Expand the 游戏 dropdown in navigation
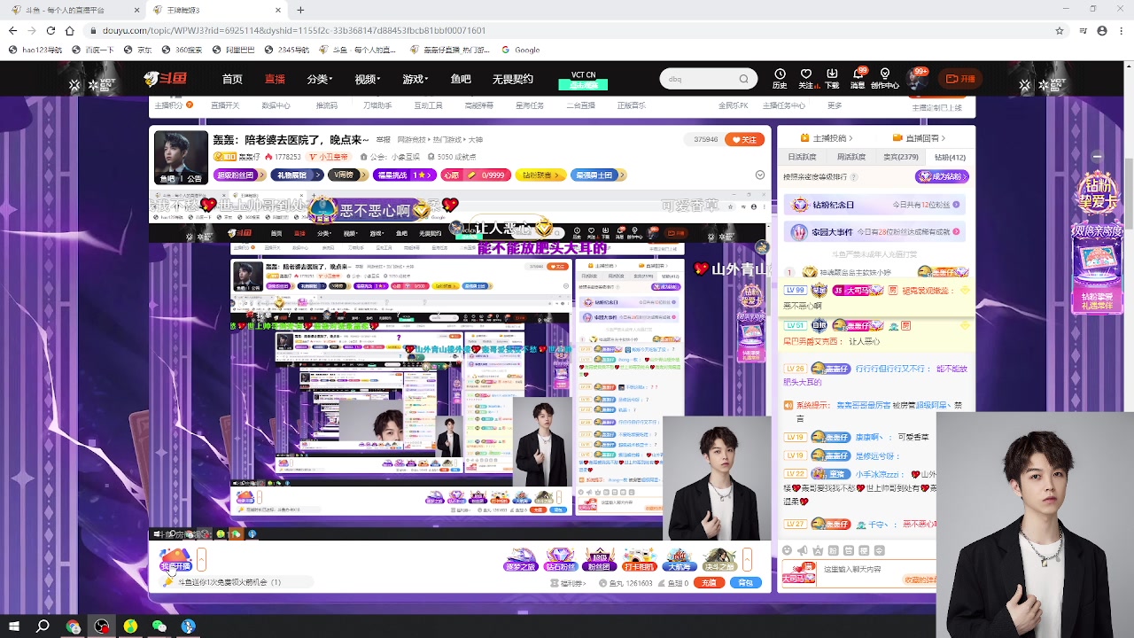 [x=416, y=79]
